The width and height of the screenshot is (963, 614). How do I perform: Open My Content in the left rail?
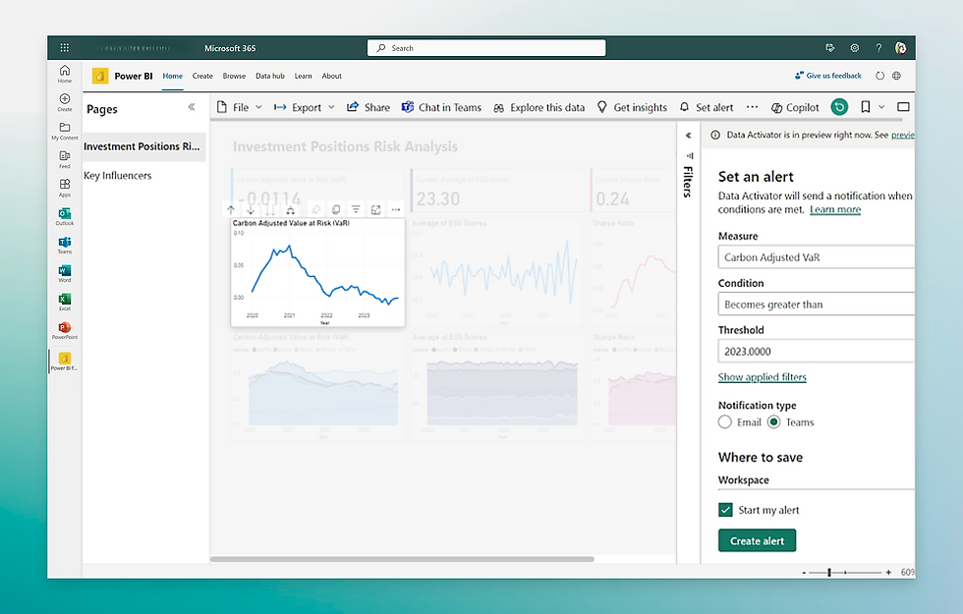[65, 131]
